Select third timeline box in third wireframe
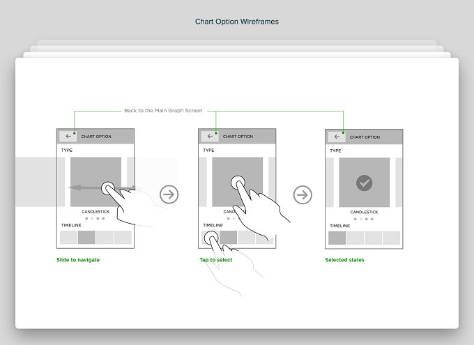 tap(374, 238)
